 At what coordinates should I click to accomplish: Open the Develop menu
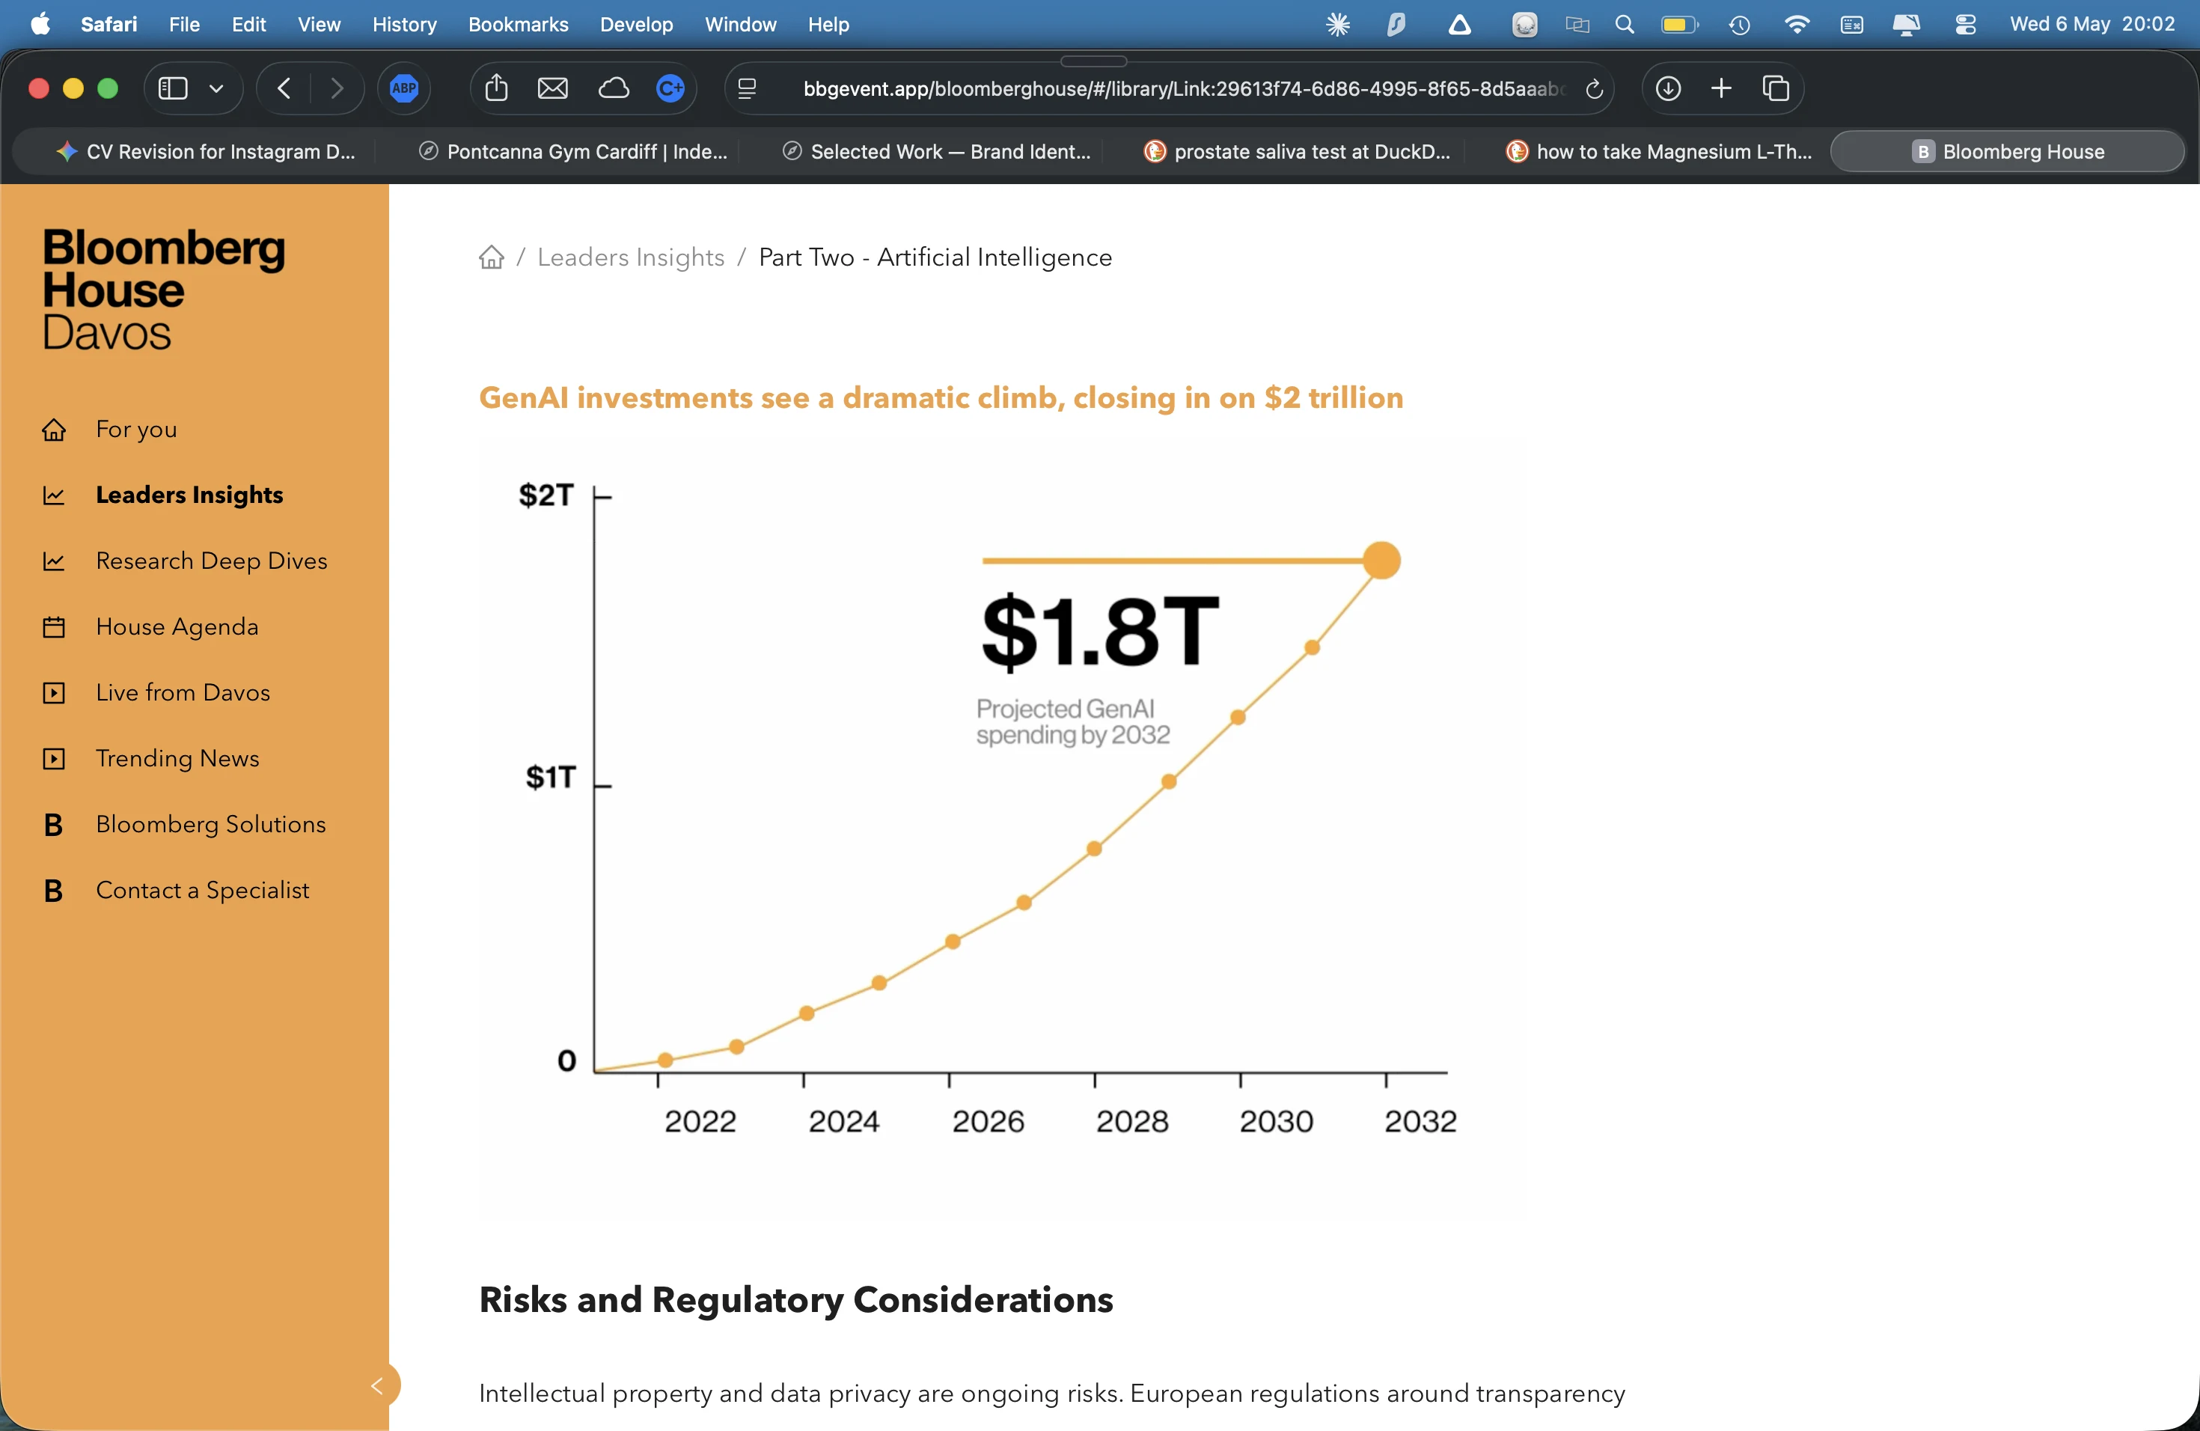[x=636, y=24]
